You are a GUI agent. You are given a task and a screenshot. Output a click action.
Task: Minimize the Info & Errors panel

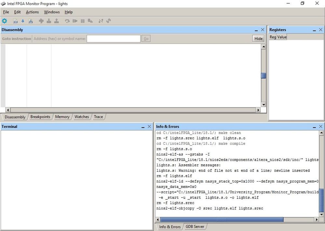click(x=314, y=127)
